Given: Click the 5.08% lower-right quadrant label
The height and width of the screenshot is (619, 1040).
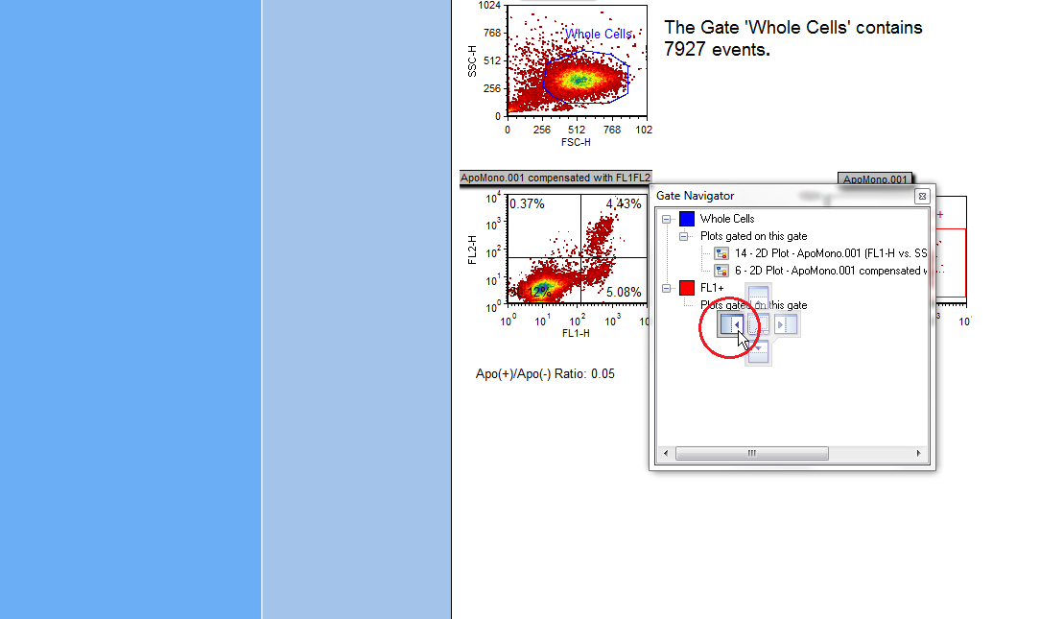Looking at the screenshot, I should click(624, 292).
